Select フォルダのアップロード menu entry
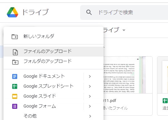 pos(53,62)
